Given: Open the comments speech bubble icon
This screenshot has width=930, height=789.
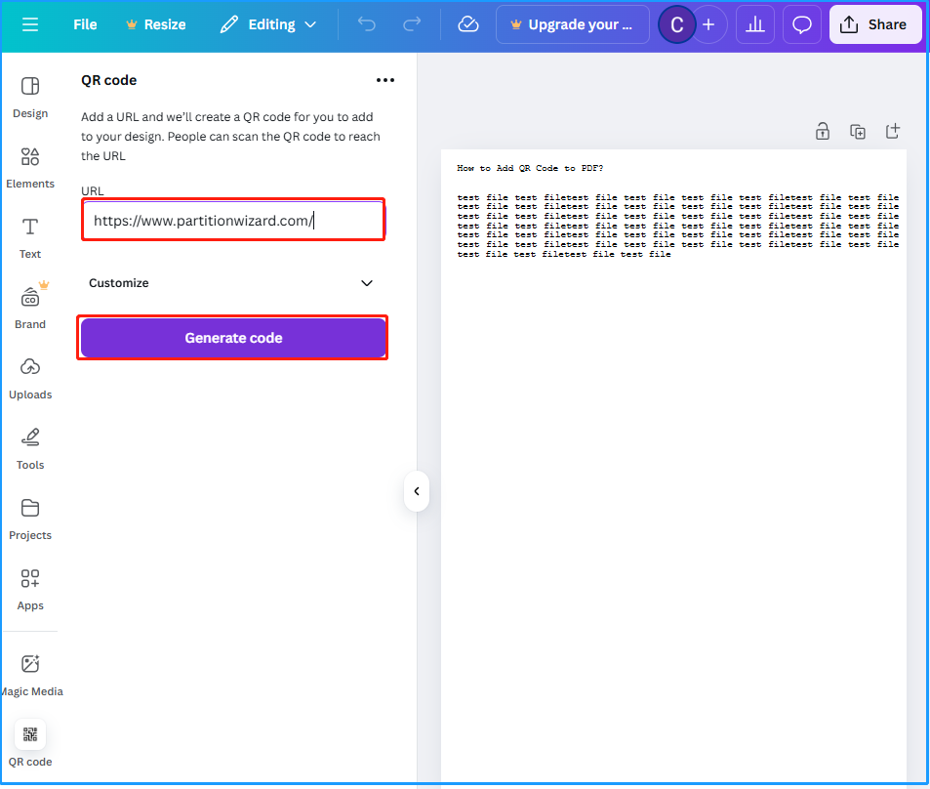Looking at the screenshot, I should point(802,24).
